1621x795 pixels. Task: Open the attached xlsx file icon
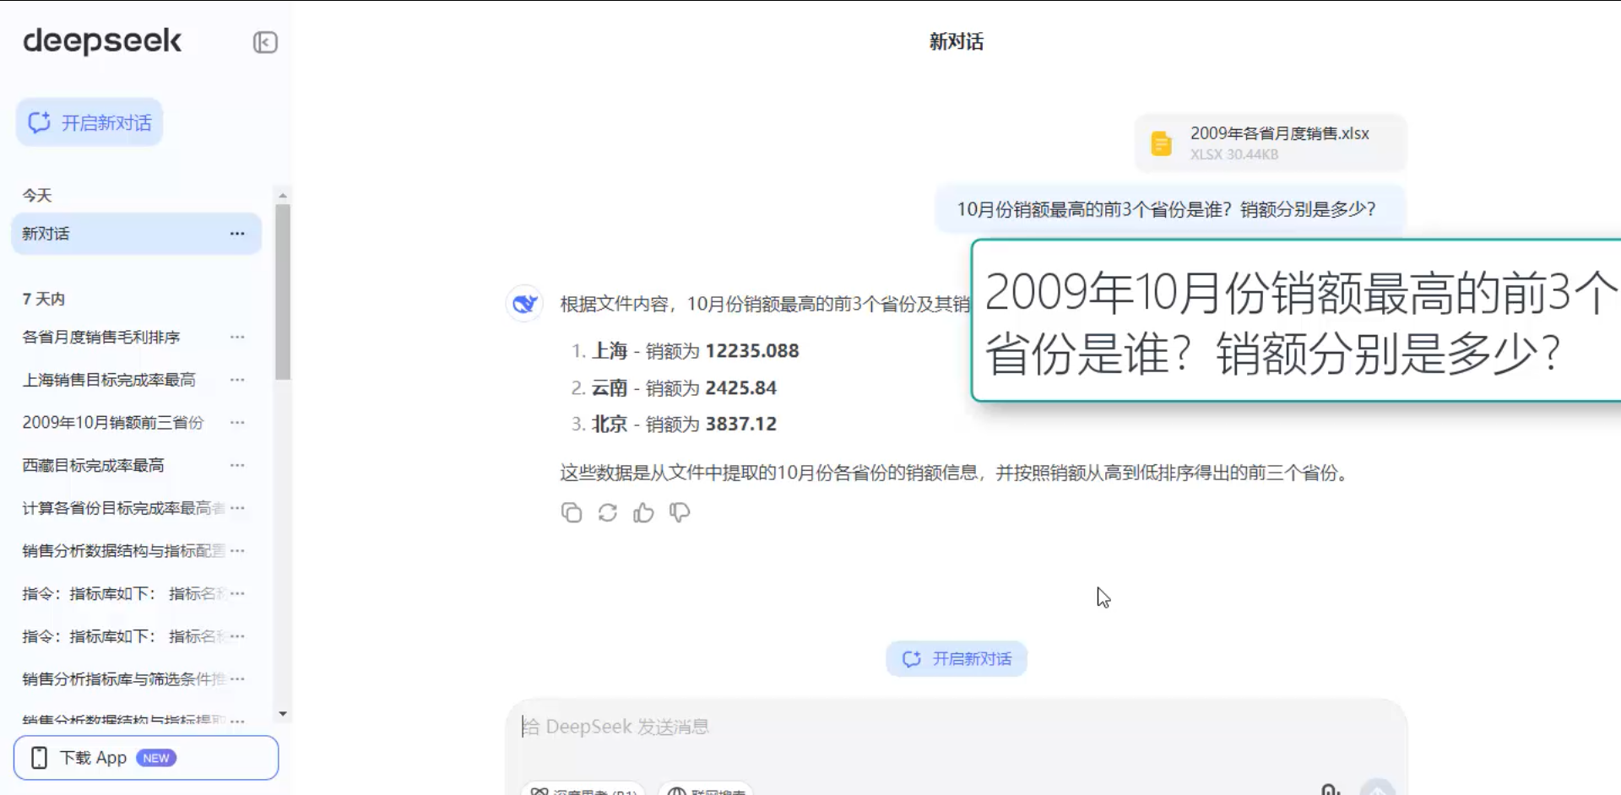pyautogui.click(x=1162, y=143)
